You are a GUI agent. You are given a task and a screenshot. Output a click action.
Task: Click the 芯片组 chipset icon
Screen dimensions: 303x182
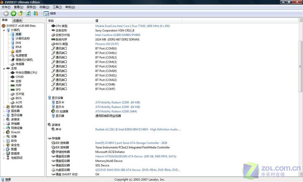(12, 94)
